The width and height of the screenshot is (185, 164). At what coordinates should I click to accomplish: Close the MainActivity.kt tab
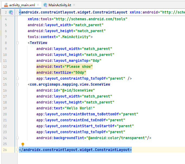pos(74,5)
